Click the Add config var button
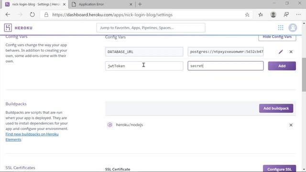This screenshot has height=172, width=306. pyautogui.click(x=282, y=66)
